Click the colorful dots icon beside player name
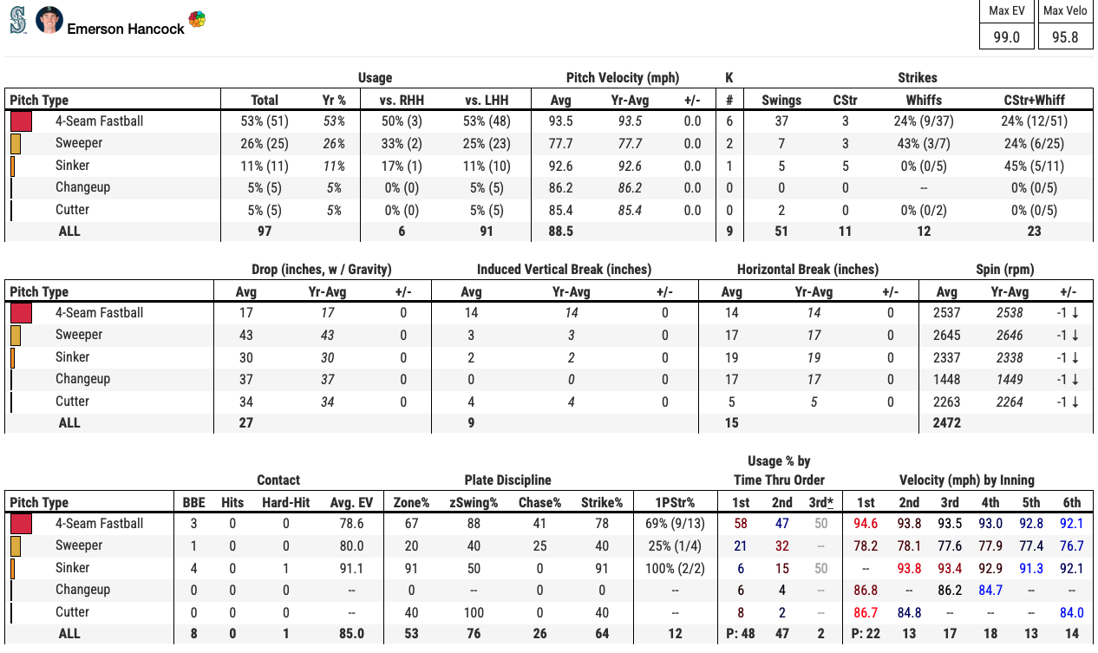The width and height of the screenshot is (1098, 653). 197,20
